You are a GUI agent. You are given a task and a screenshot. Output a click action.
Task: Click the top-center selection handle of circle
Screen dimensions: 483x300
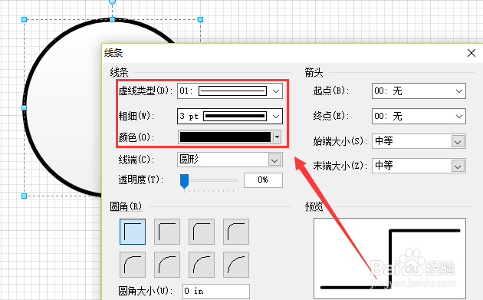[113, 19]
